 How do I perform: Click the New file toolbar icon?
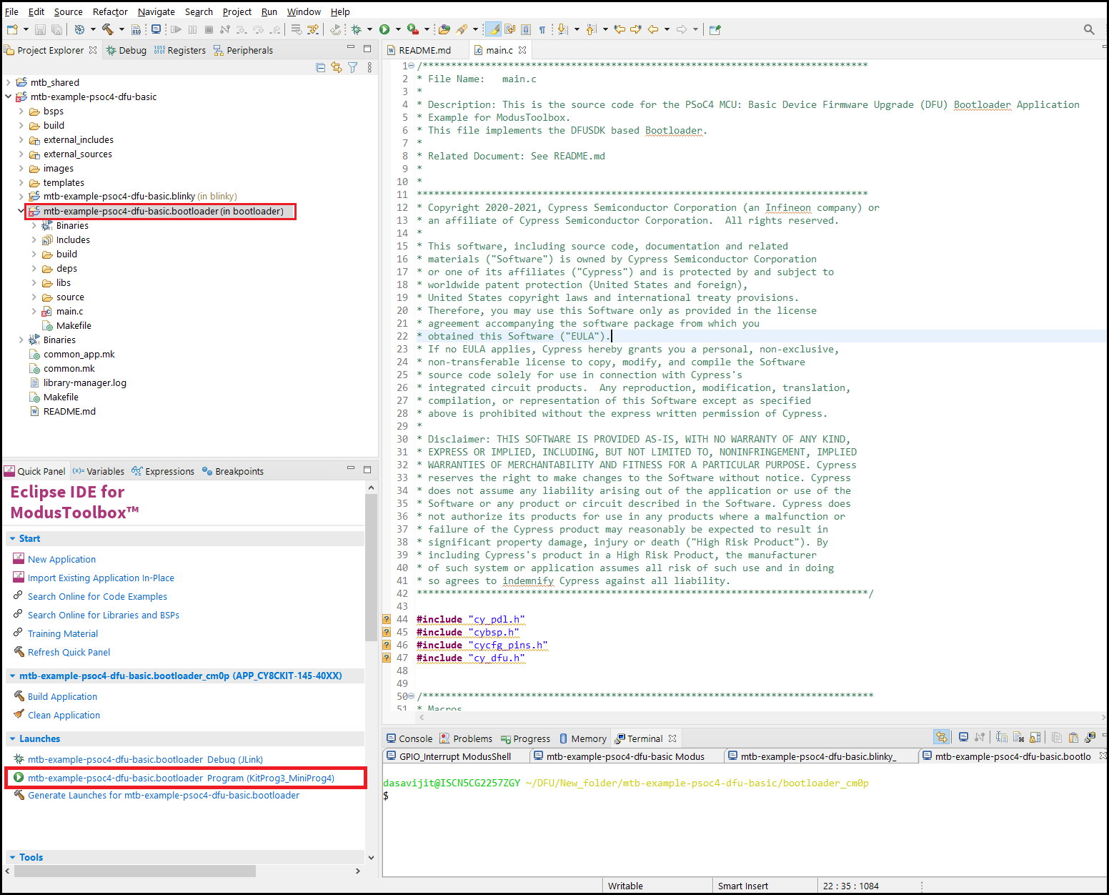12,29
